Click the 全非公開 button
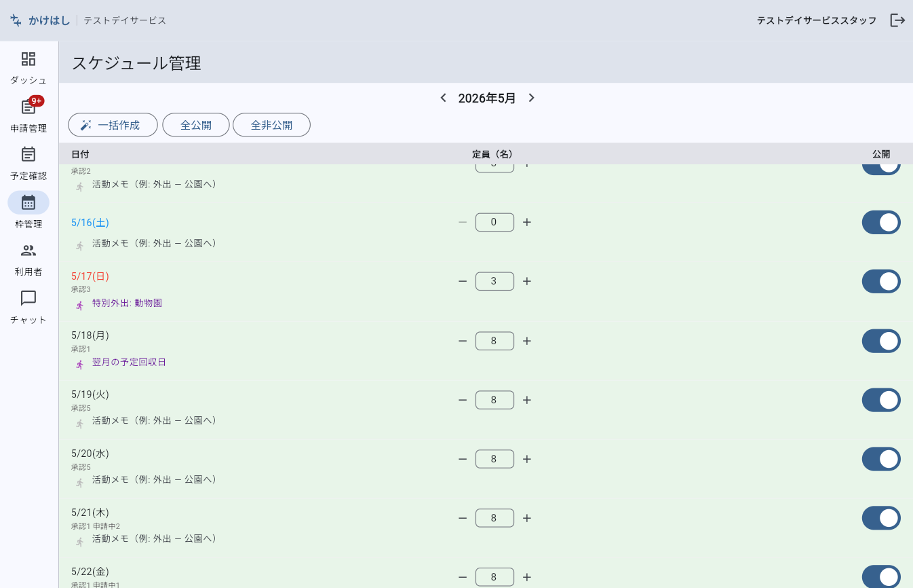Screen dimensions: 913x588 coord(271,125)
